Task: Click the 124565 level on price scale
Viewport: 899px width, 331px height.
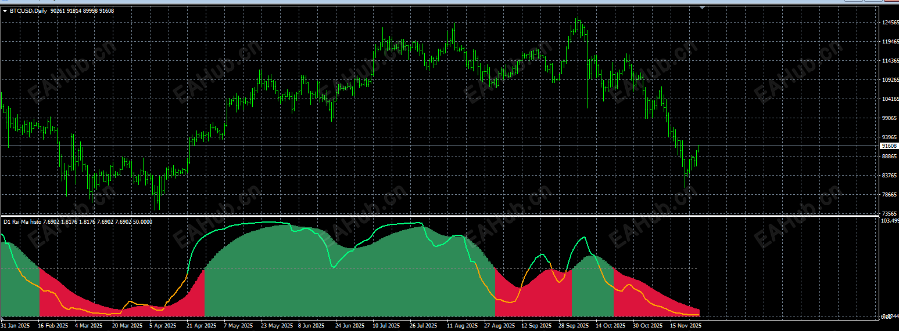Action: [890, 23]
